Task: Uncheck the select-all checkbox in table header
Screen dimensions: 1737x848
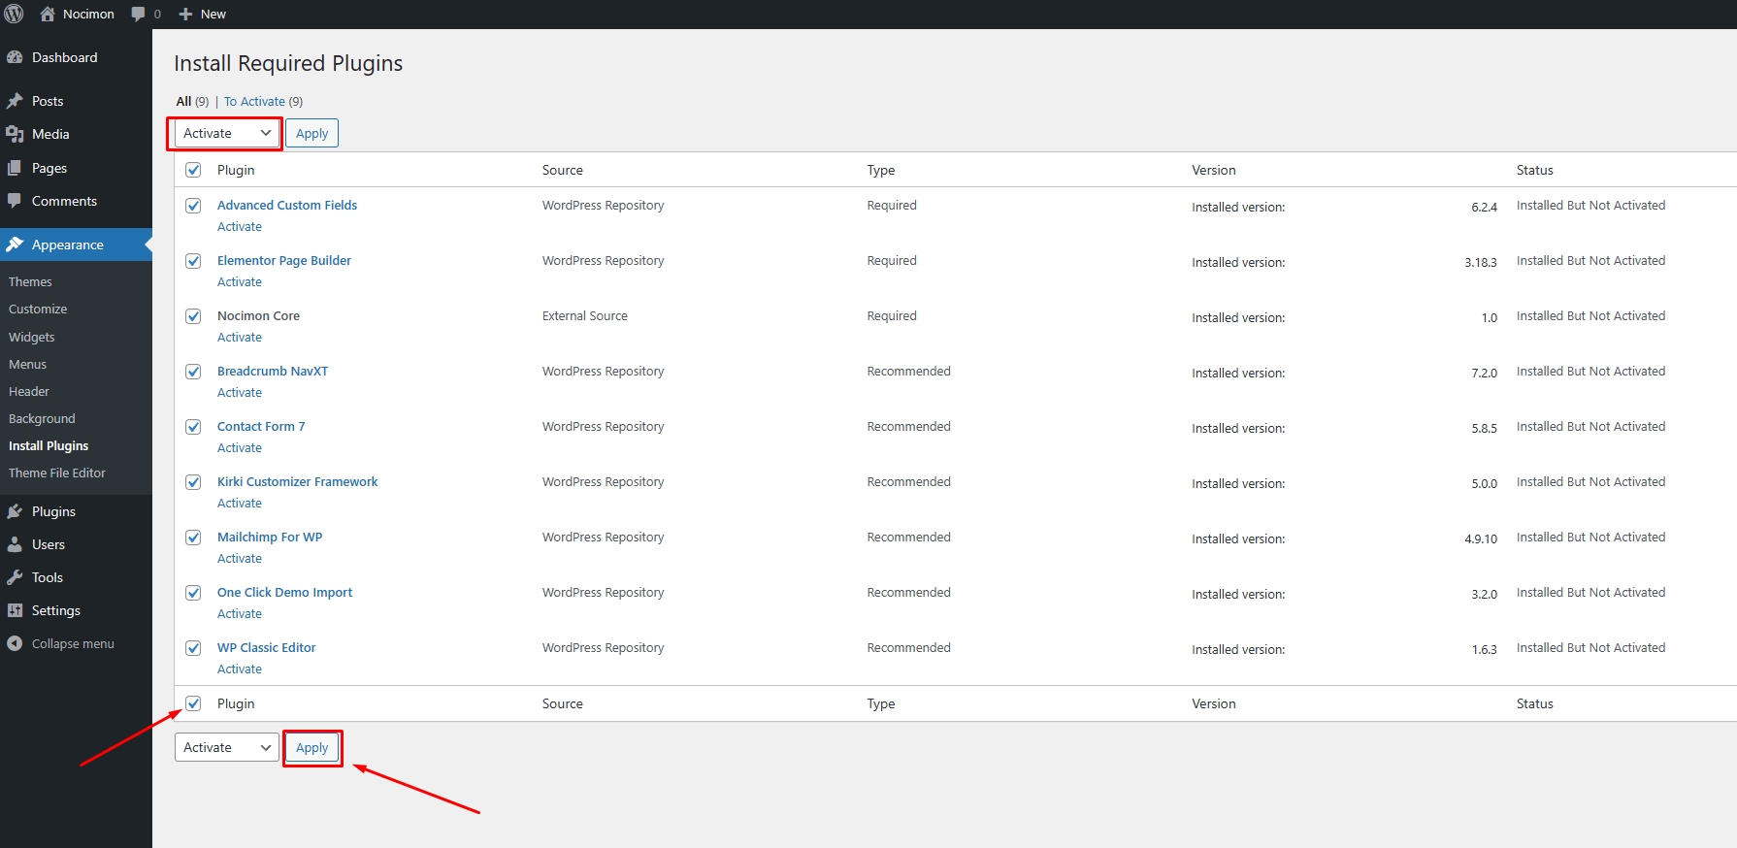Action: (x=193, y=170)
